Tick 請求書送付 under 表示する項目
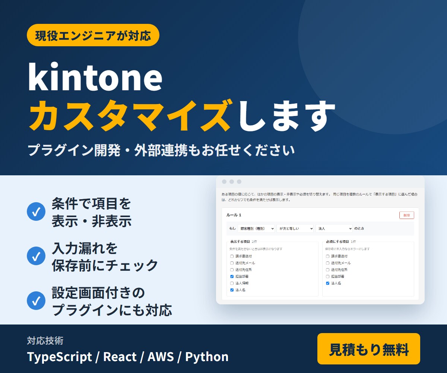The width and height of the screenshot is (447, 373). pyautogui.click(x=232, y=256)
